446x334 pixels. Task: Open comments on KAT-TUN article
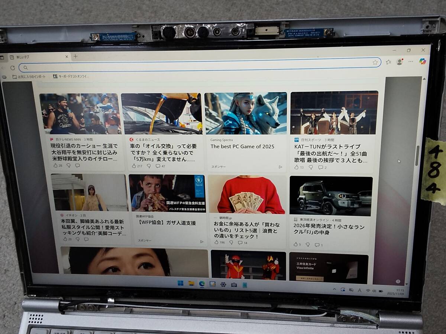(x=323, y=167)
